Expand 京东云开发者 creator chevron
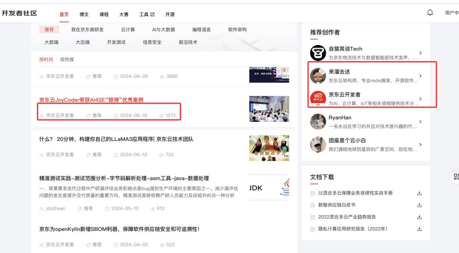The image size is (459, 253). 420,98
